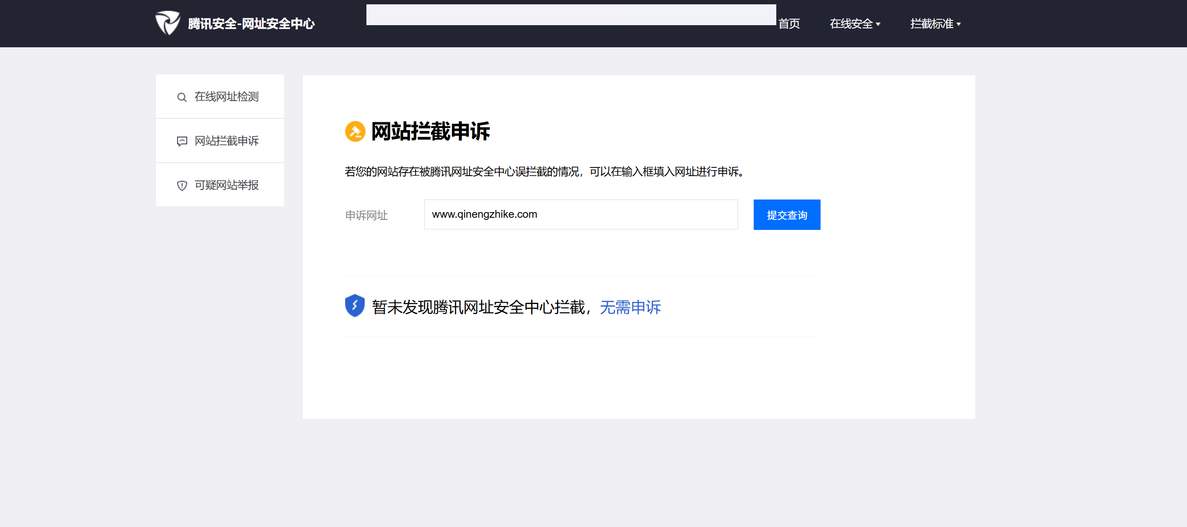Click the blank bar in the top header

pos(570,15)
